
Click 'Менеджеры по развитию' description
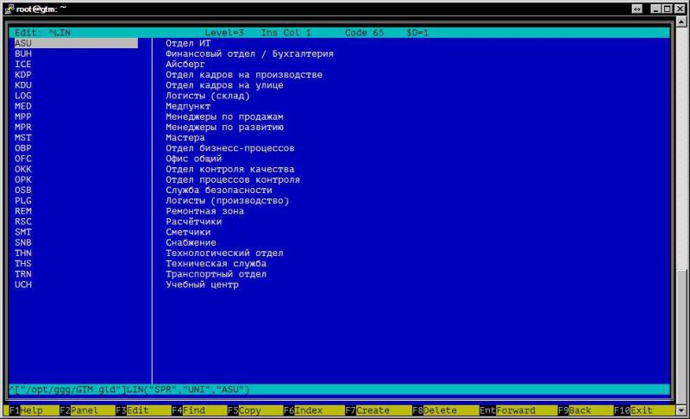pyautogui.click(x=224, y=127)
